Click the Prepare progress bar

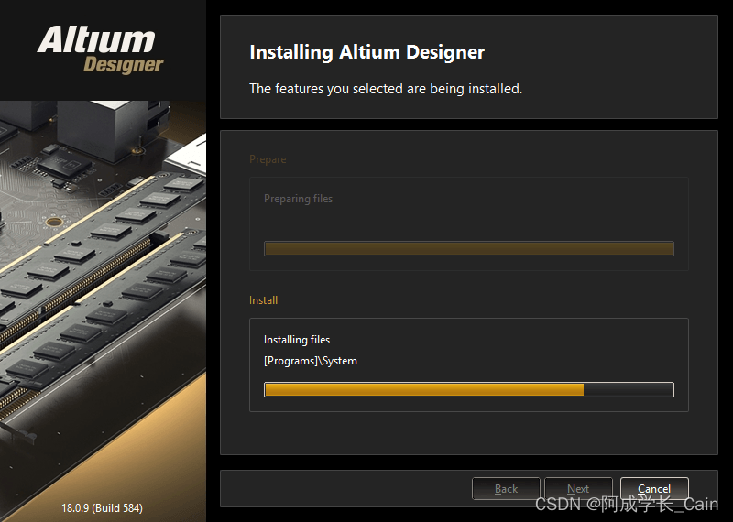[x=469, y=248]
